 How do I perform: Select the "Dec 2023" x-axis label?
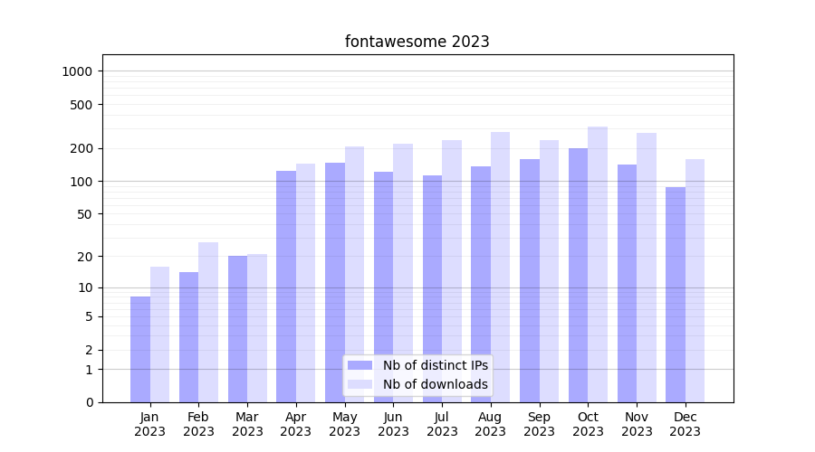(686, 424)
